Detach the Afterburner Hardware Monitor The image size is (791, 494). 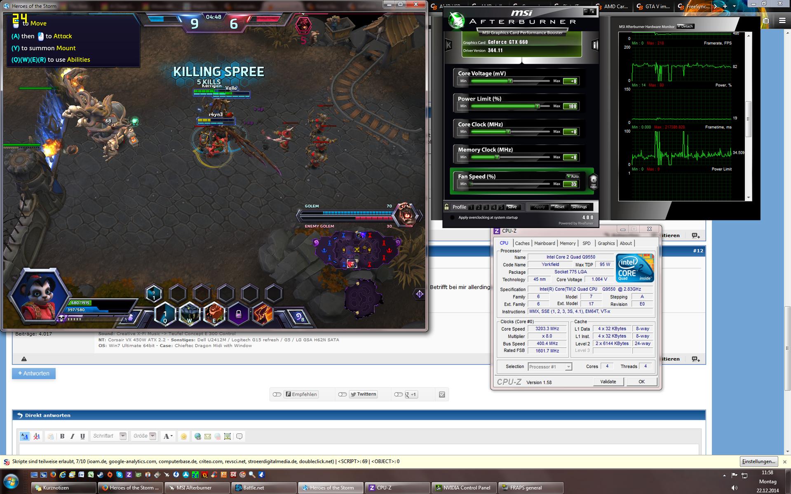pyautogui.click(x=685, y=26)
